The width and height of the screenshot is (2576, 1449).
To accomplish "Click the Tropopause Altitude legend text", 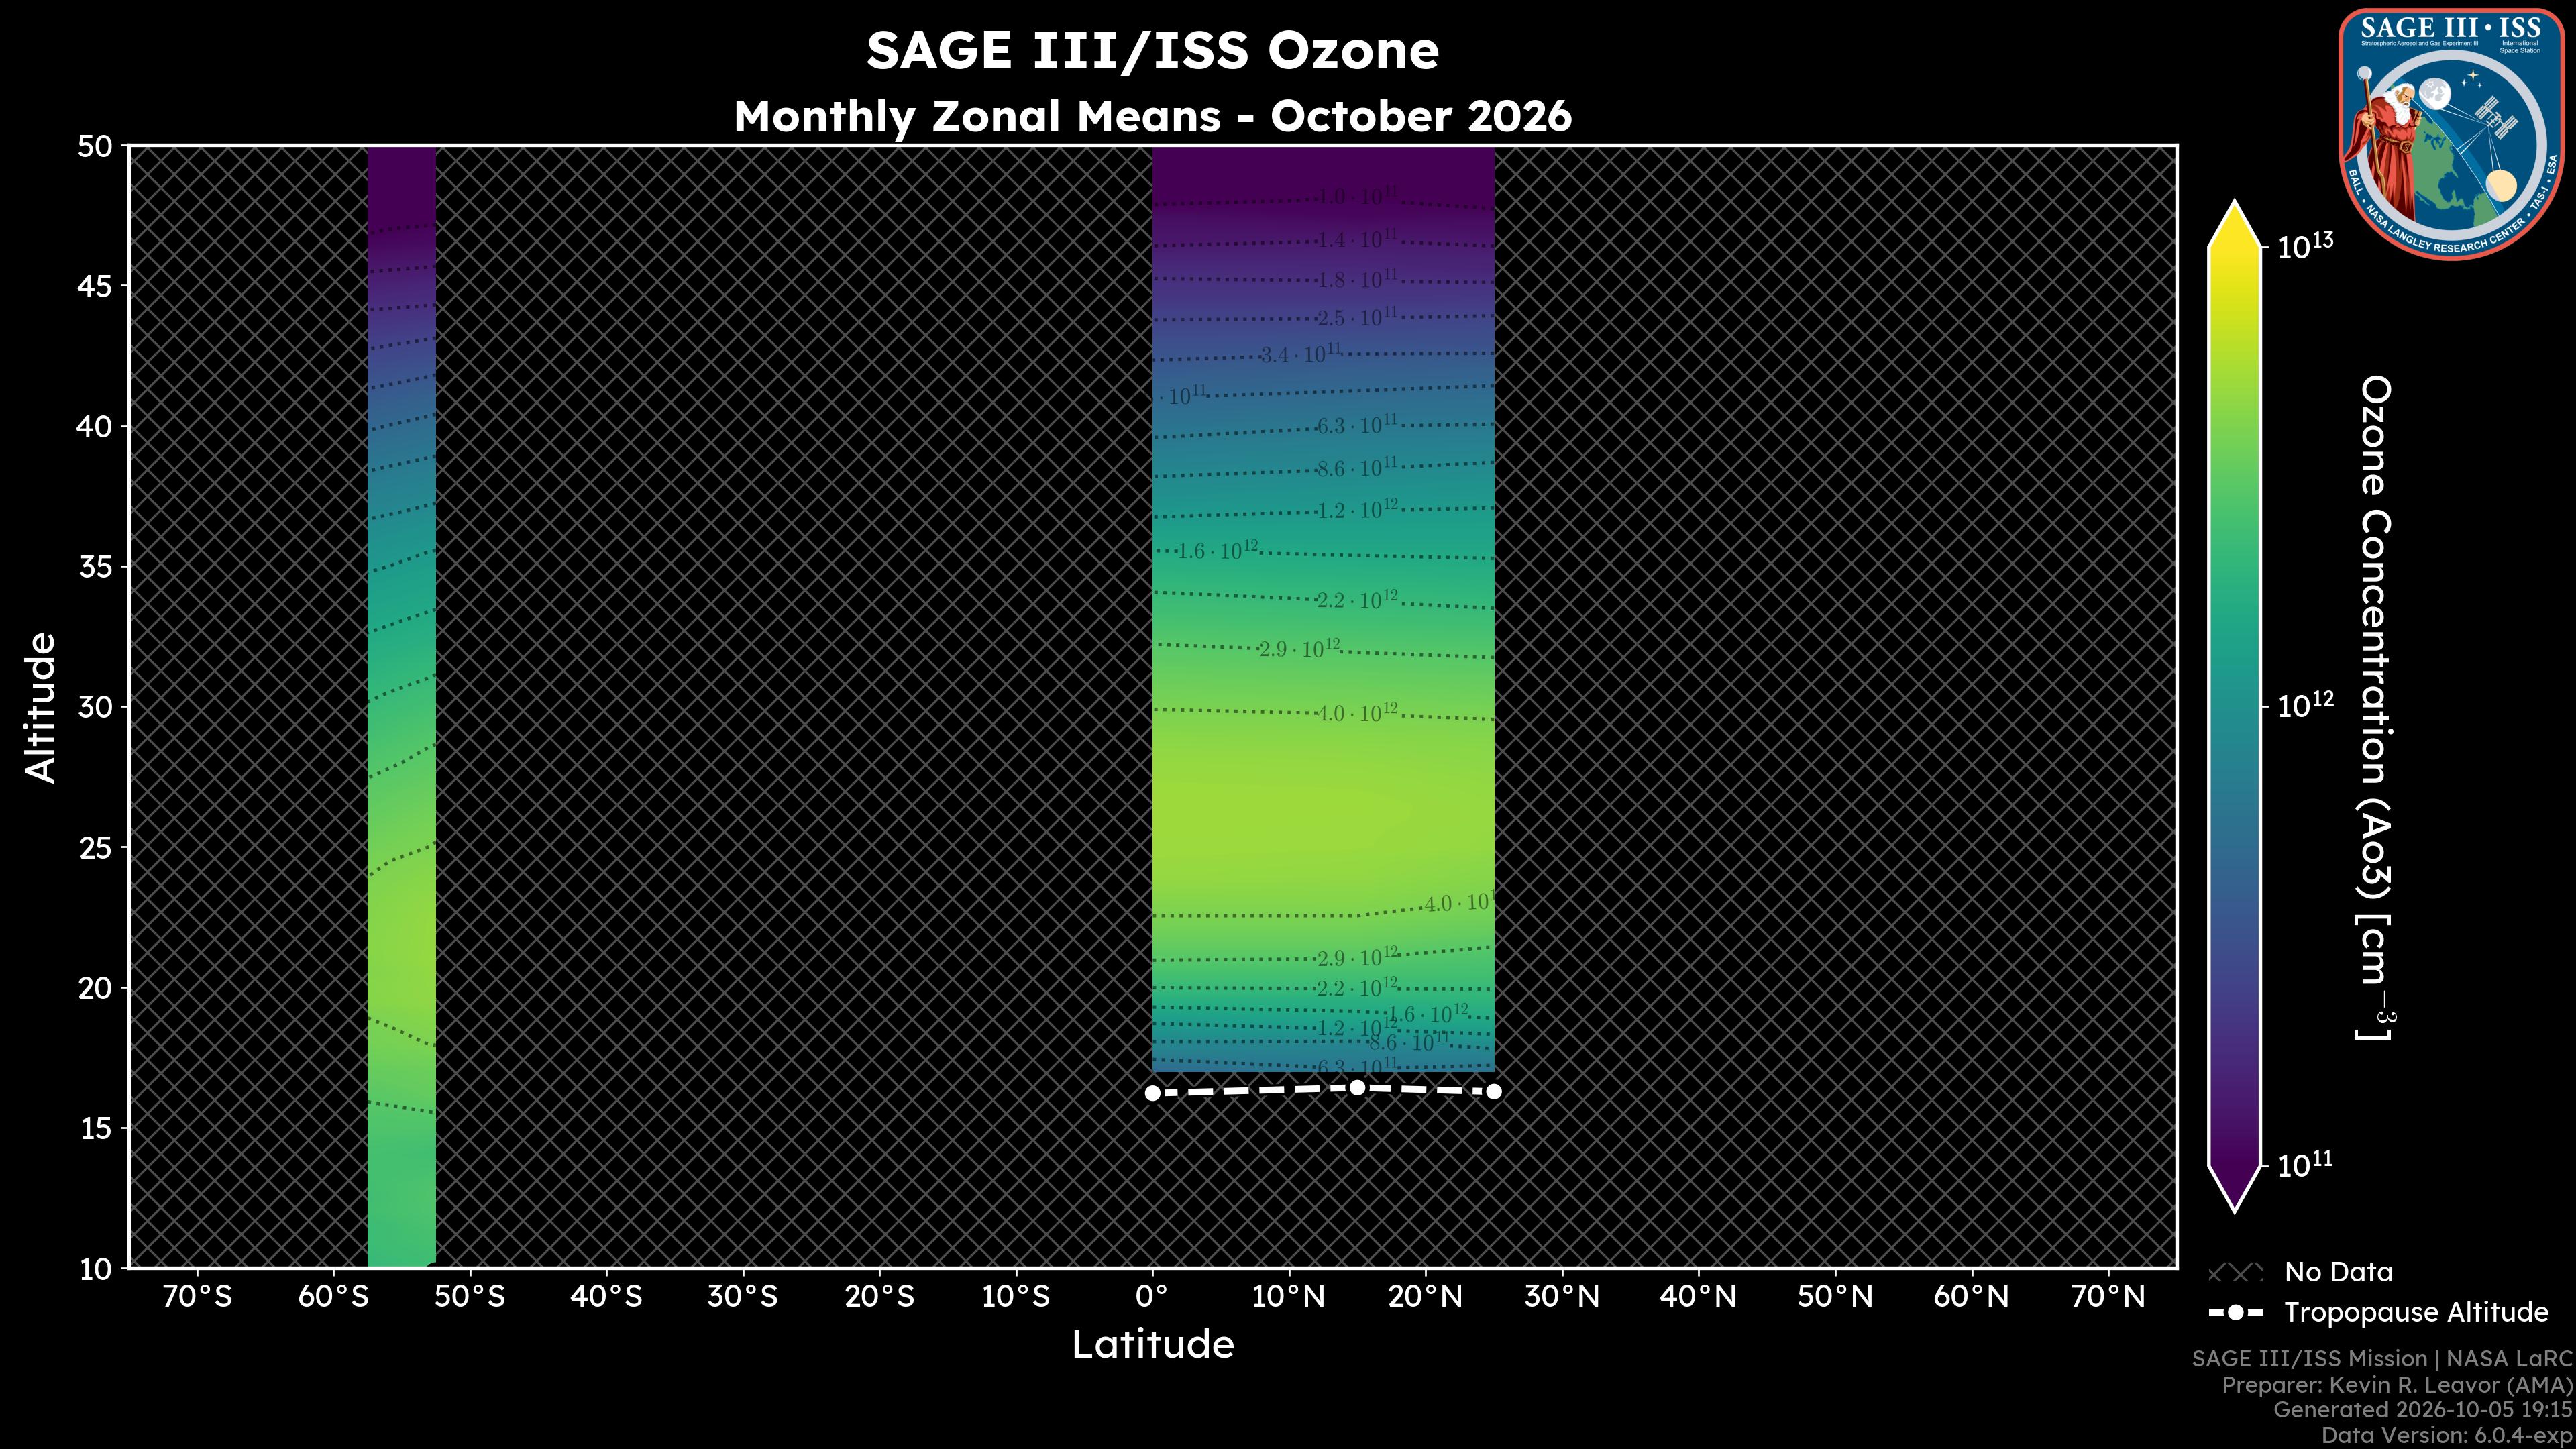I will pos(2416,1312).
